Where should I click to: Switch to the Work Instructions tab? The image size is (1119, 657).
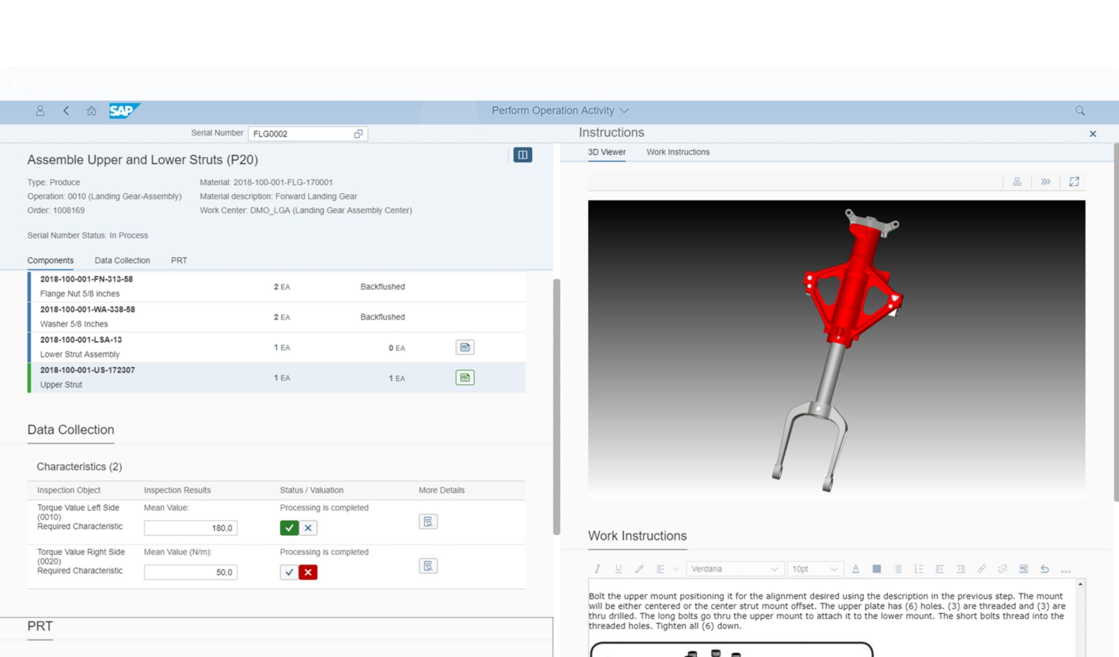tap(677, 152)
